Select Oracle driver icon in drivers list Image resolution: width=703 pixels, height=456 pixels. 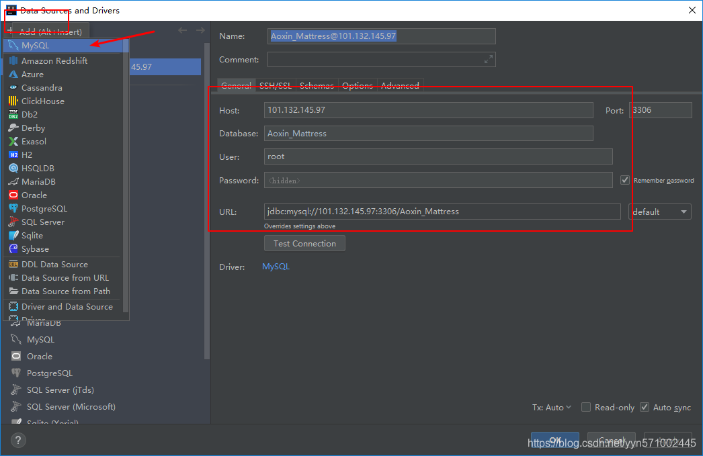coord(16,356)
